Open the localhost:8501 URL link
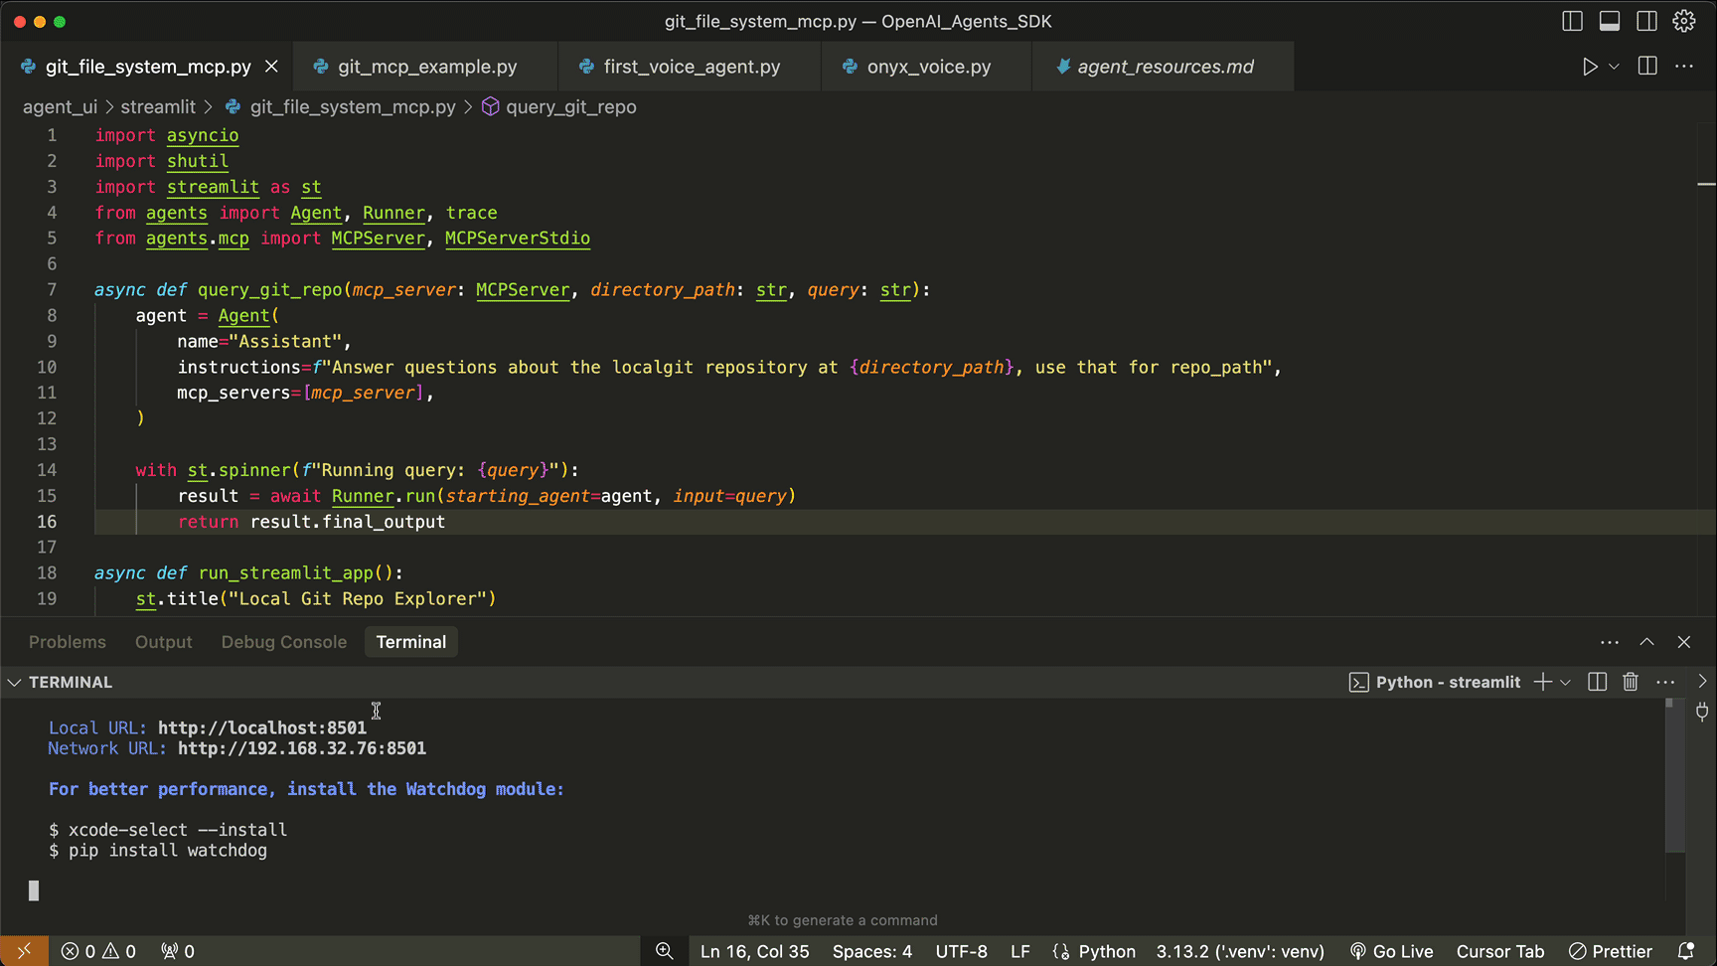Screen dimensions: 1717x966 (x=262, y=727)
